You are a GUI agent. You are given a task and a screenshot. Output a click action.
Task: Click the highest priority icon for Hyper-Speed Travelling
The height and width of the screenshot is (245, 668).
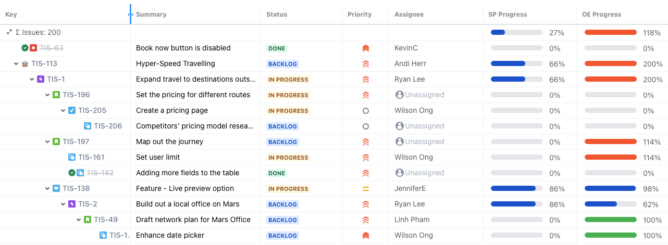[366, 63]
